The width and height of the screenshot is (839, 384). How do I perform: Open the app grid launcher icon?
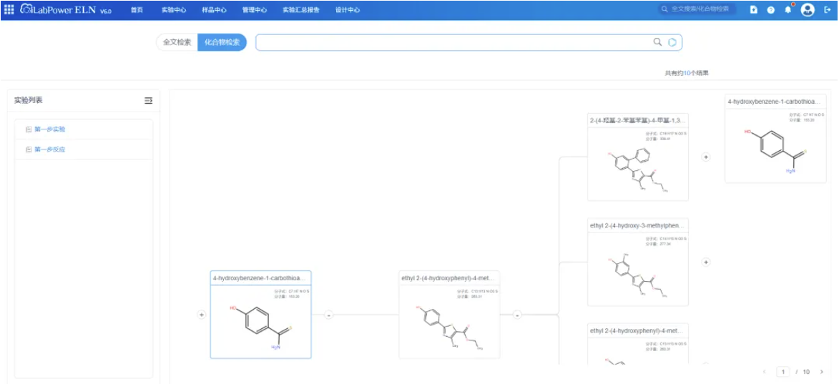[9, 9]
